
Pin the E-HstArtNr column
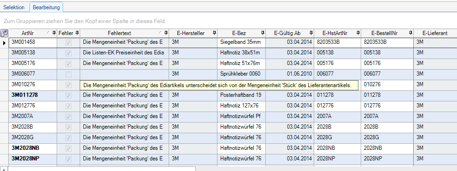click(x=358, y=33)
